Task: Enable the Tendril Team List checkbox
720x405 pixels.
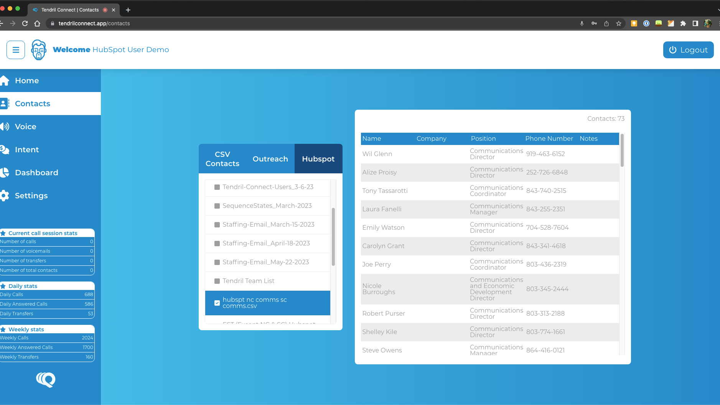Action: [217, 281]
